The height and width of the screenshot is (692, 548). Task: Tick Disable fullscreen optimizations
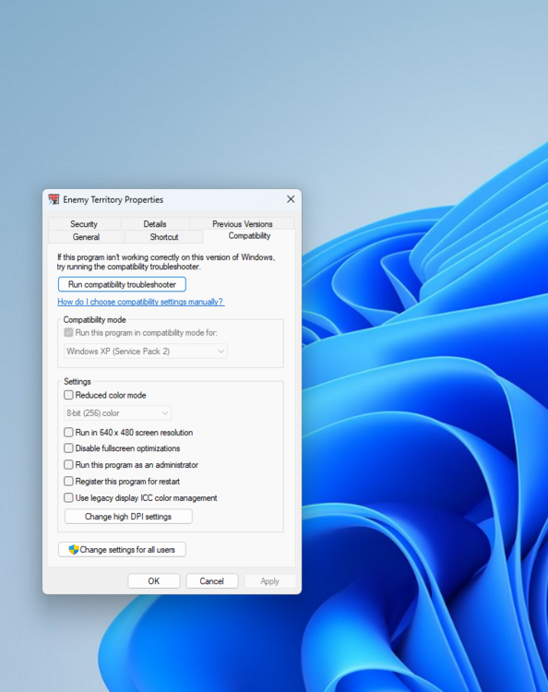[68, 448]
